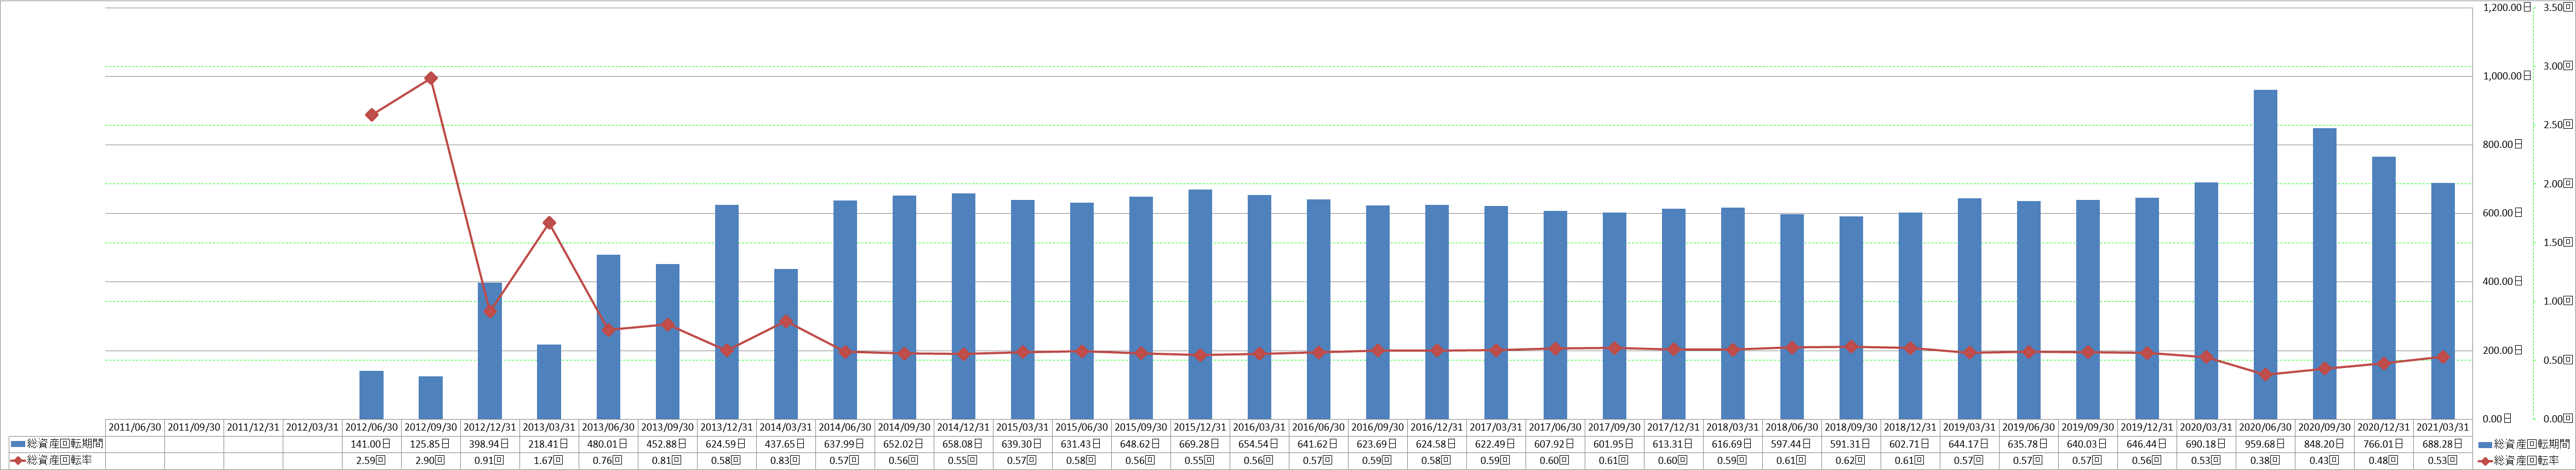Click the 398.94日 value under 2012/12/31
The height and width of the screenshot is (470, 2576).
[x=490, y=443]
